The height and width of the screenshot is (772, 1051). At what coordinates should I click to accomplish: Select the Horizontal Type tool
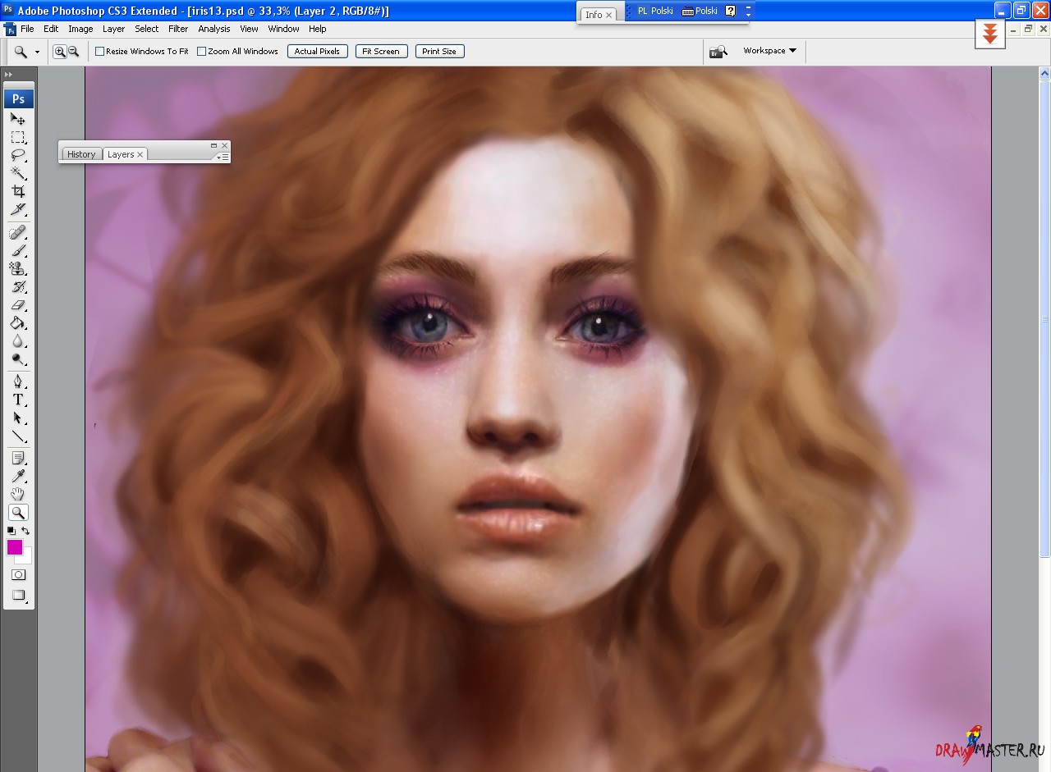[18, 400]
